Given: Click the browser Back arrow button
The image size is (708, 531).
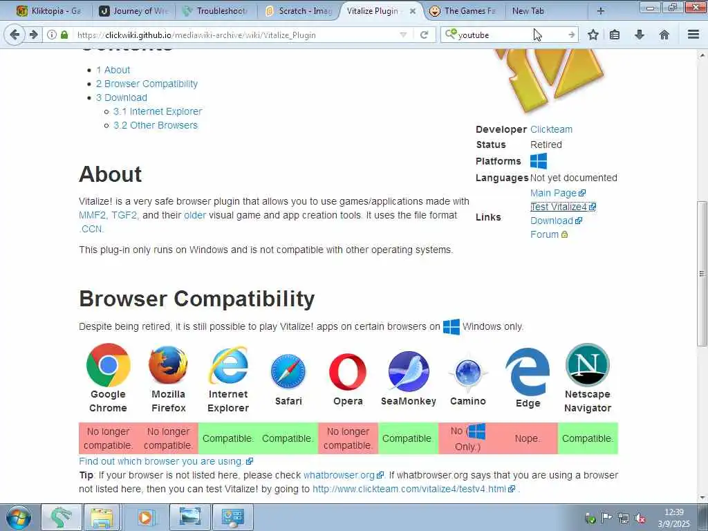Looking at the screenshot, I should (15, 35).
